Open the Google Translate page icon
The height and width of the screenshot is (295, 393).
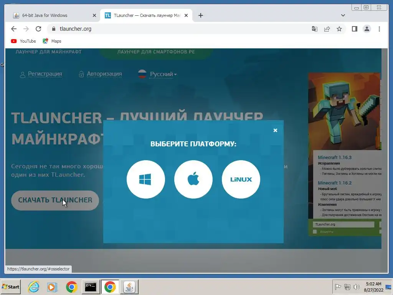click(x=315, y=29)
